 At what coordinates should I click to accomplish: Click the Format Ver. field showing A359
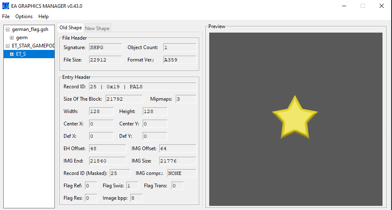[180, 60]
